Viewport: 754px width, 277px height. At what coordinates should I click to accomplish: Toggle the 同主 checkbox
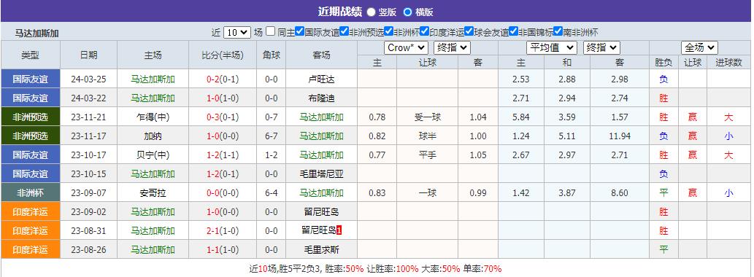(x=271, y=31)
